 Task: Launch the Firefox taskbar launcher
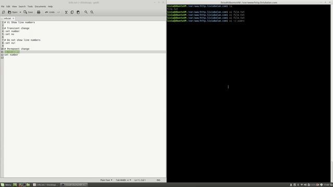coord(20,185)
